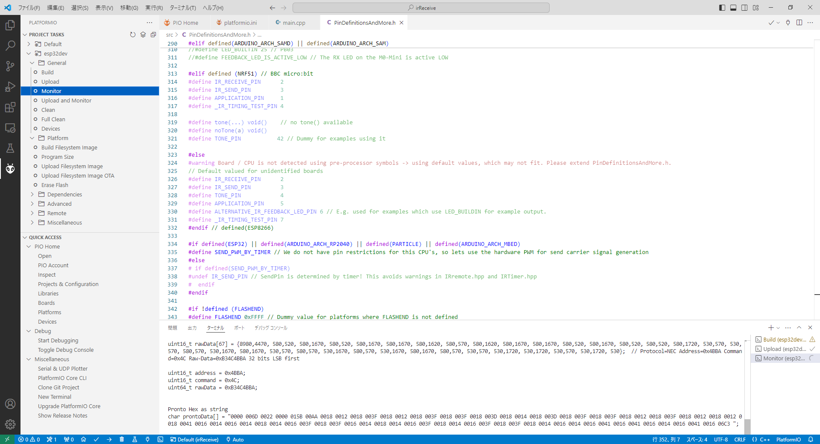Viewport: 820px width, 444px height.
Task: Toggle the bottom panel layout button
Action: (x=733, y=8)
